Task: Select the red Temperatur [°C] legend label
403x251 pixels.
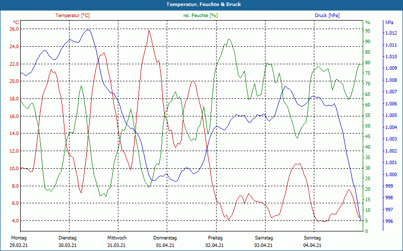Action: [73, 16]
